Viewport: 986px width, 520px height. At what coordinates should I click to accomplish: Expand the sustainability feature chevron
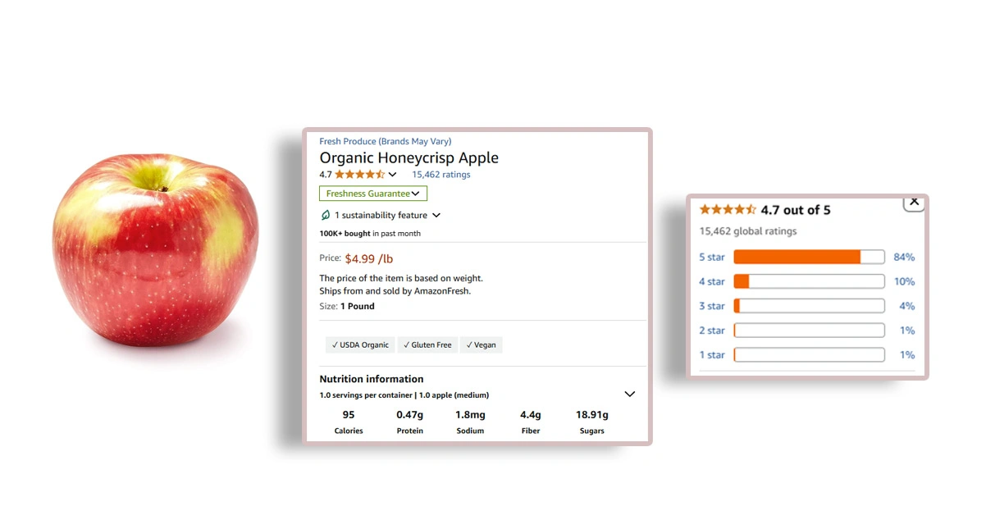[x=436, y=216]
